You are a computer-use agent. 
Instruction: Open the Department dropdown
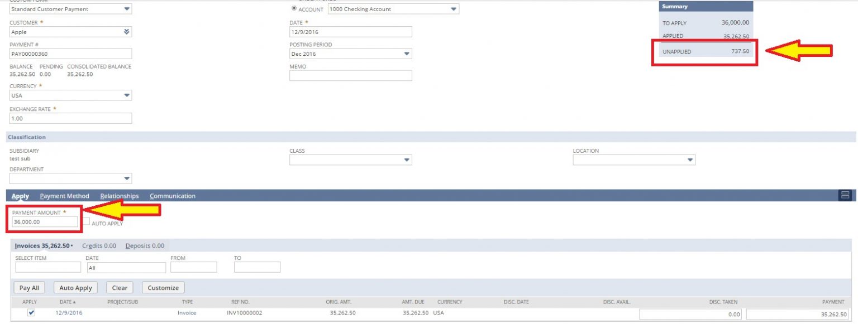click(x=128, y=178)
